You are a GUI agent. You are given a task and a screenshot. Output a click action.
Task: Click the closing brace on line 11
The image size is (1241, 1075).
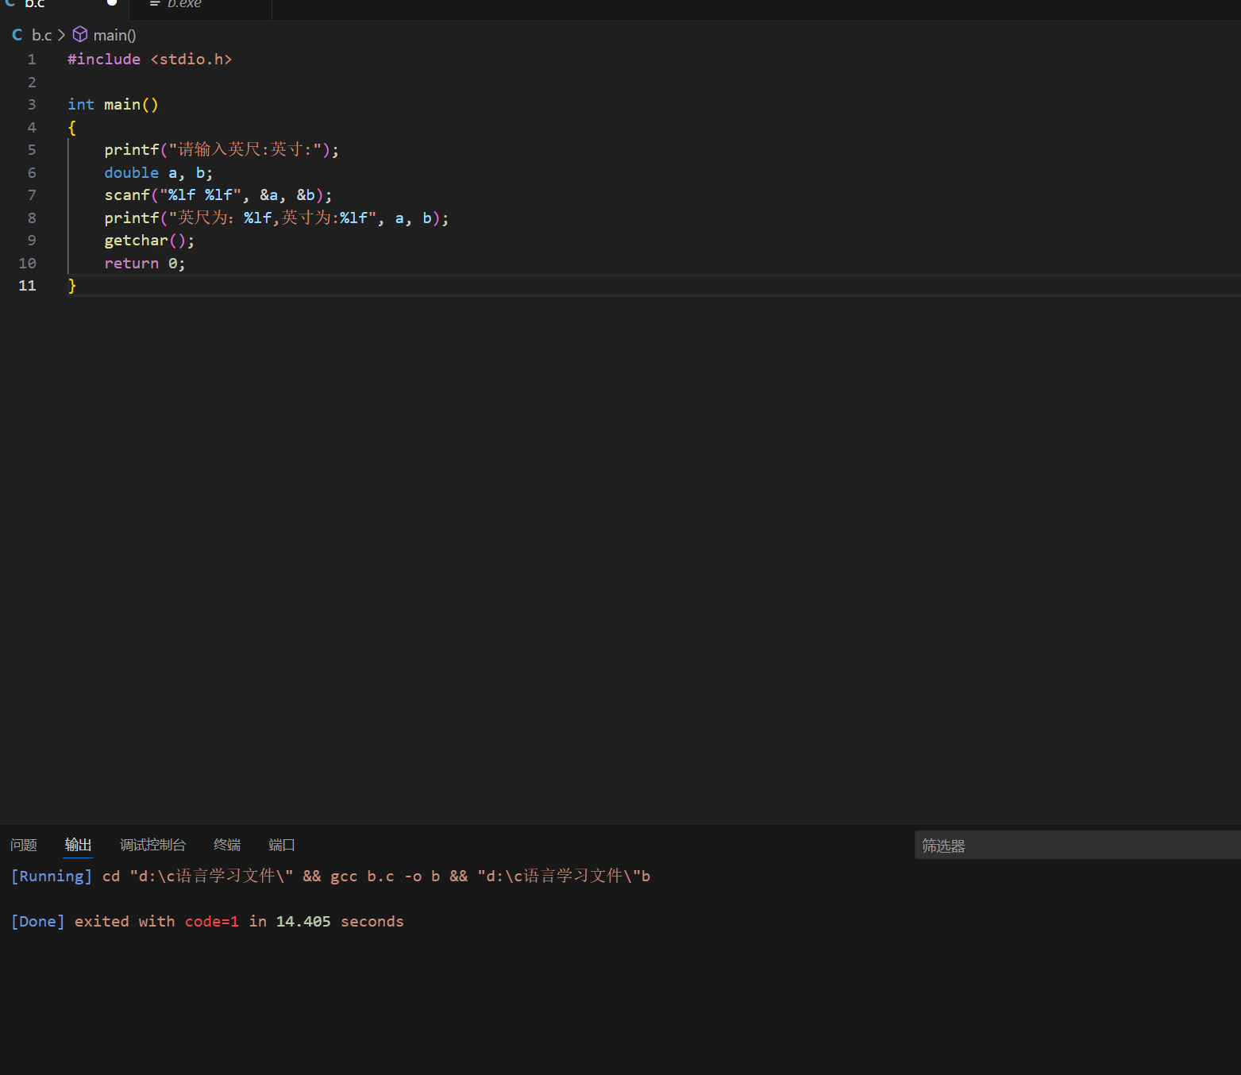(72, 286)
